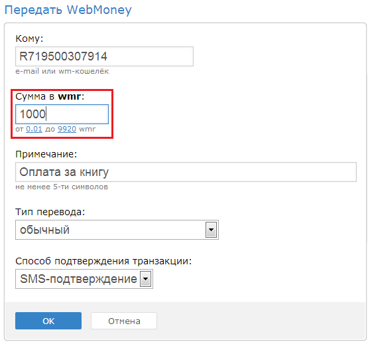Click the Сумма в wmr: label
The height and width of the screenshot is (346, 370).
50,96
